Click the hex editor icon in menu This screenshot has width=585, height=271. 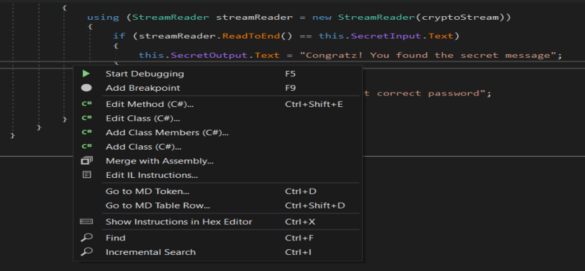(86, 222)
